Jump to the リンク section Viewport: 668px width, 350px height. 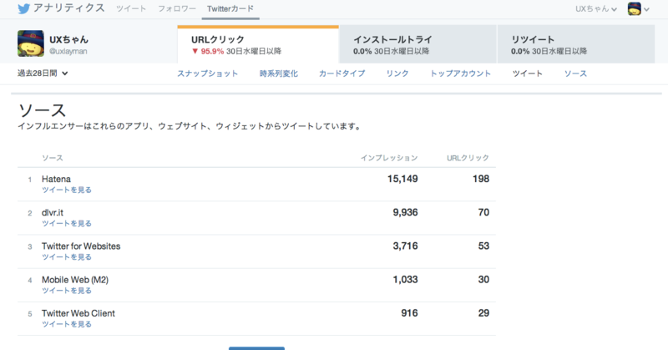pyautogui.click(x=397, y=74)
